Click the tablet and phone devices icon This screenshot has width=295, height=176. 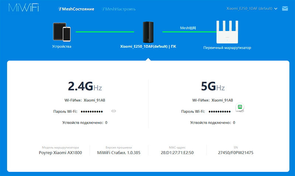tap(62, 32)
